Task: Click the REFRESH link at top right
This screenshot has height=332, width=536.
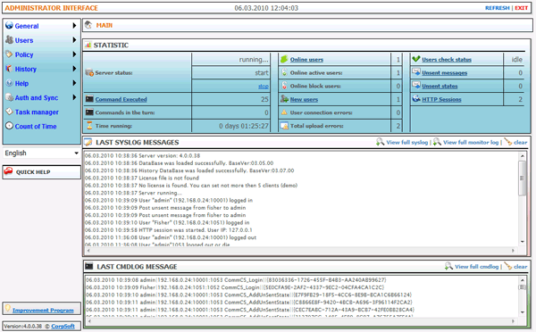Action: click(498, 8)
